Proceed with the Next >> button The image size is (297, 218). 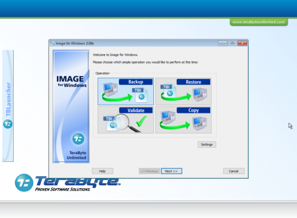point(171,171)
